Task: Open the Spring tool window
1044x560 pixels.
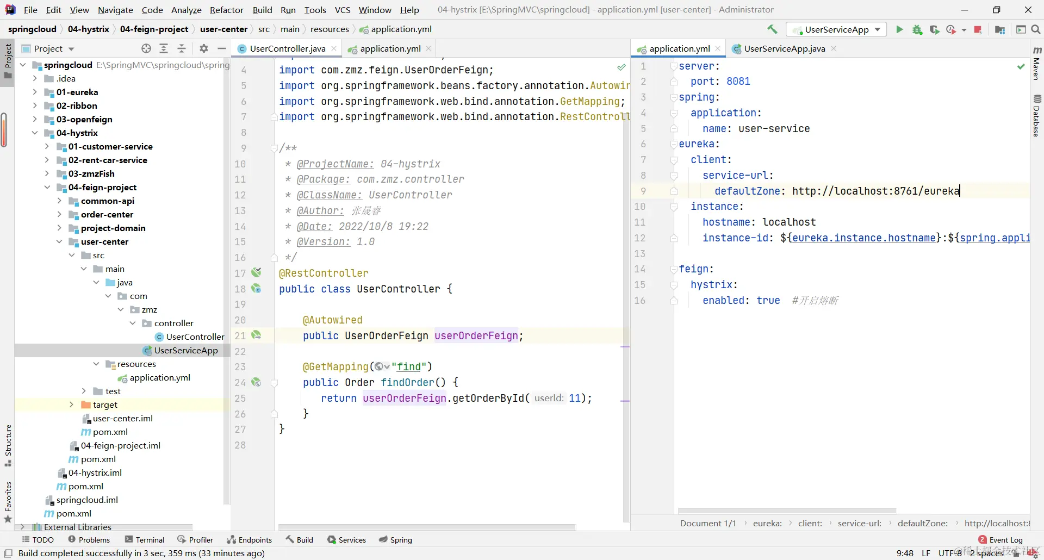Action: click(x=395, y=540)
